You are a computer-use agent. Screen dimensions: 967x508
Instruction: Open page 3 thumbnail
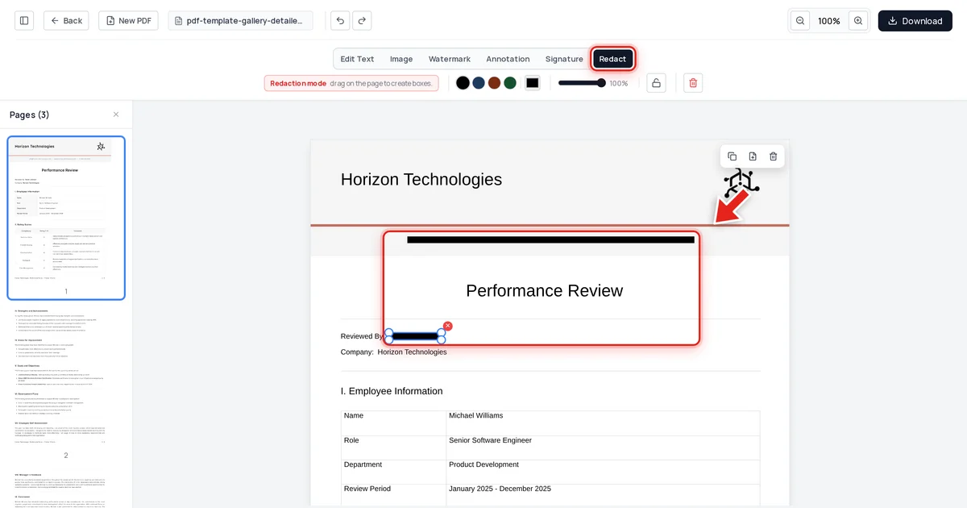point(66,488)
